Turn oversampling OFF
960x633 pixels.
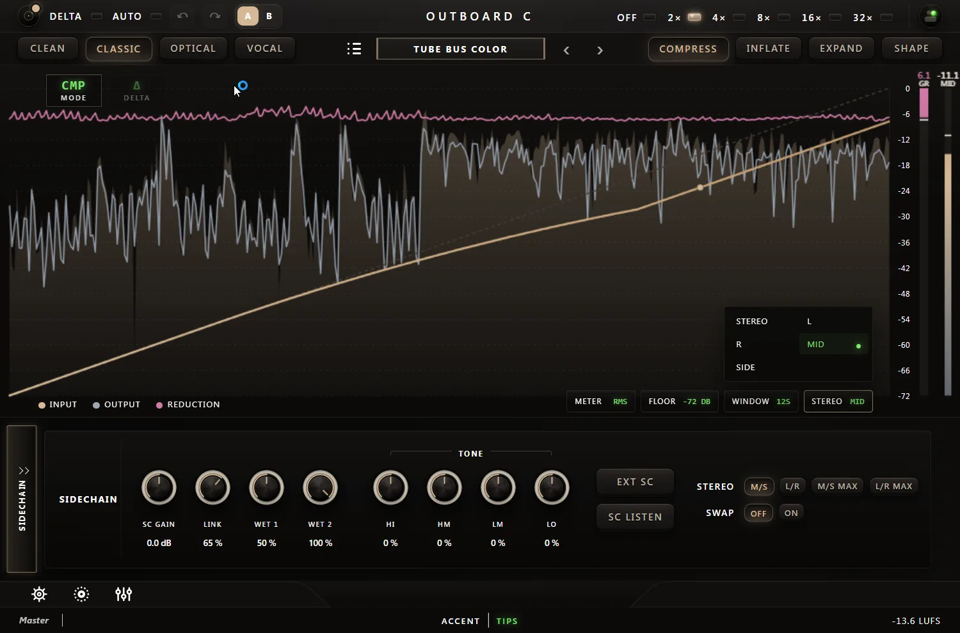650,17
